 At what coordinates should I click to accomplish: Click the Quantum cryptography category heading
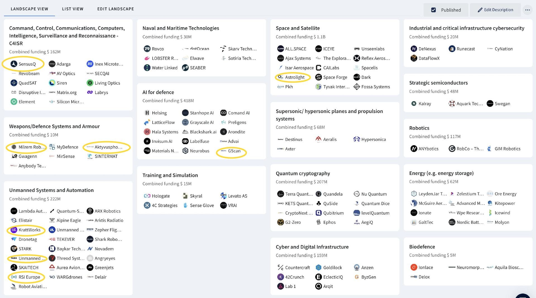(x=303, y=173)
